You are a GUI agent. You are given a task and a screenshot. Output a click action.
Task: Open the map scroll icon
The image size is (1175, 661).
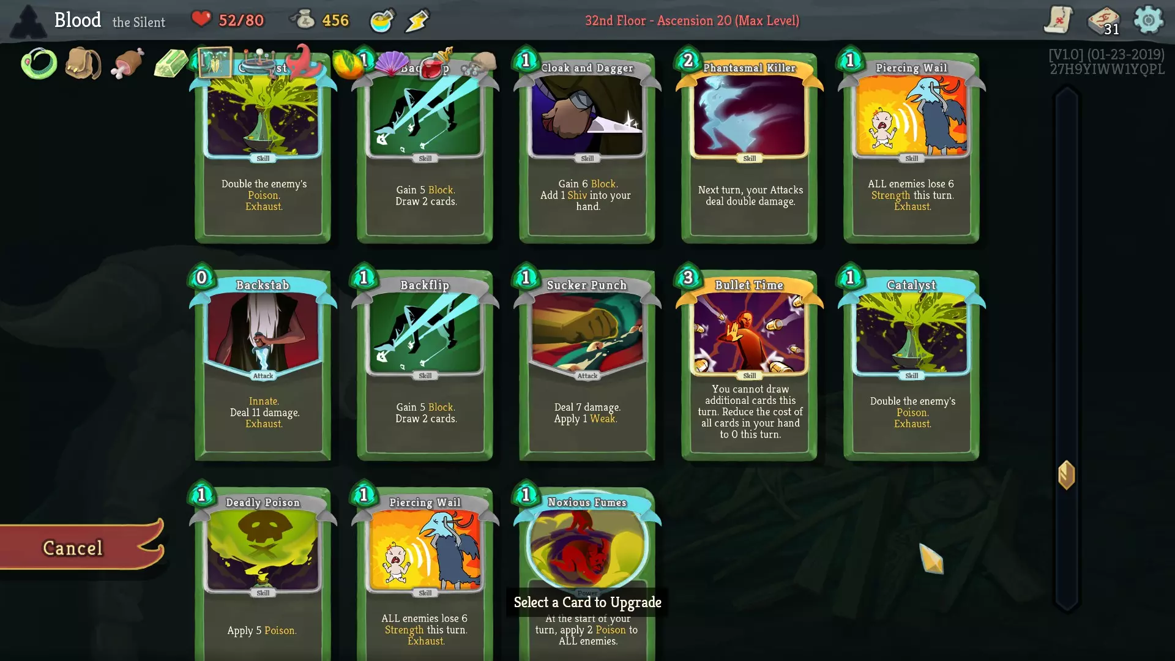(x=1058, y=20)
